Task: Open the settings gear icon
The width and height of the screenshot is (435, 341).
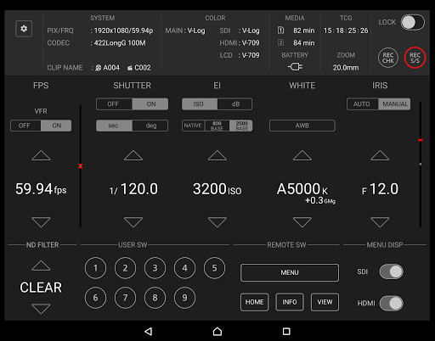Action: (x=24, y=29)
